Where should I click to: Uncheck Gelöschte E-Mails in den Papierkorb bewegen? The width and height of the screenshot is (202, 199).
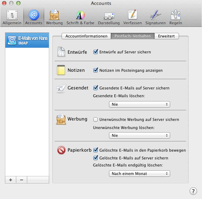(x=96, y=150)
